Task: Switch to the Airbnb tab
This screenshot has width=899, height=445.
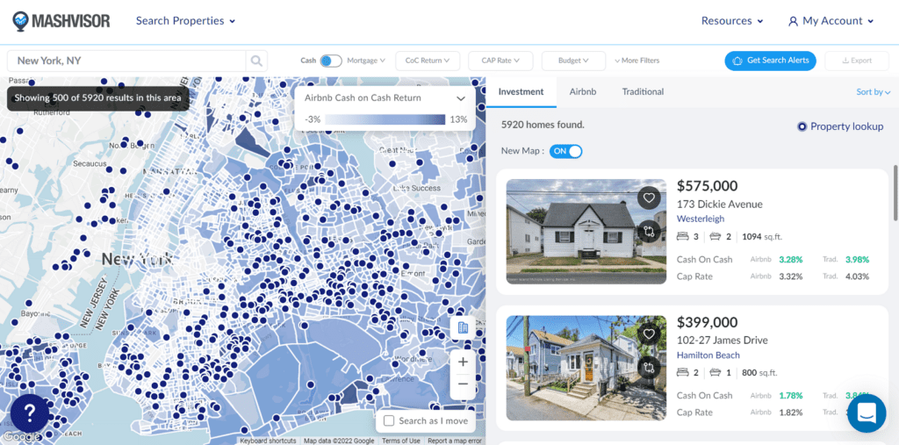Action: pyautogui.click(x=582, y=91)
